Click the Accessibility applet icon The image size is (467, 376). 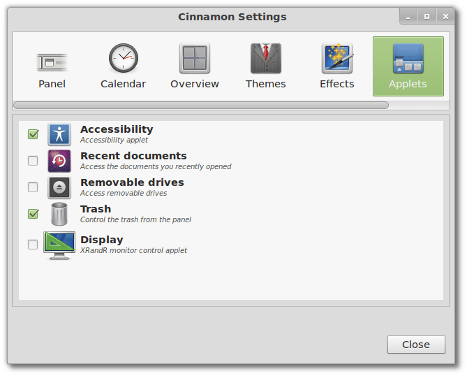pyautogui.click(x=59, y=134)
